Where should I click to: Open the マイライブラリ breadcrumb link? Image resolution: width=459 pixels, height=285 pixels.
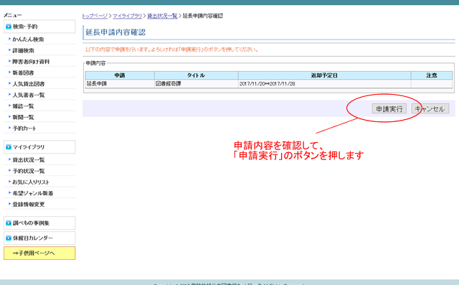pos(128,16)
